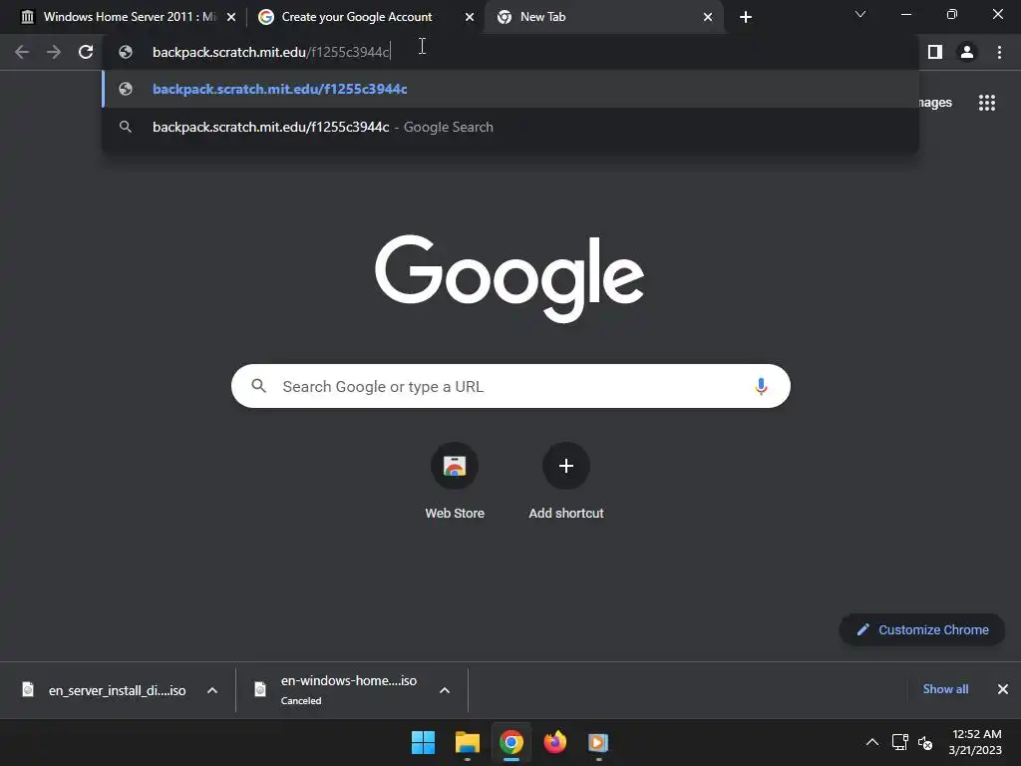Show hidden icons in the system tray
This screenshot has height=766, width=1021.
point(871,742)
